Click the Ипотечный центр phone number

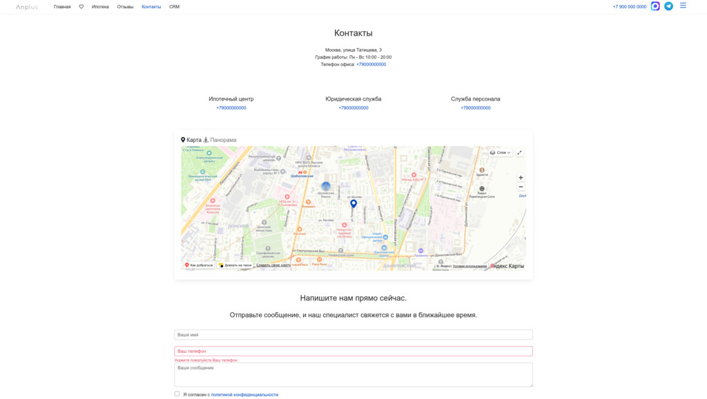click(231, 108)
